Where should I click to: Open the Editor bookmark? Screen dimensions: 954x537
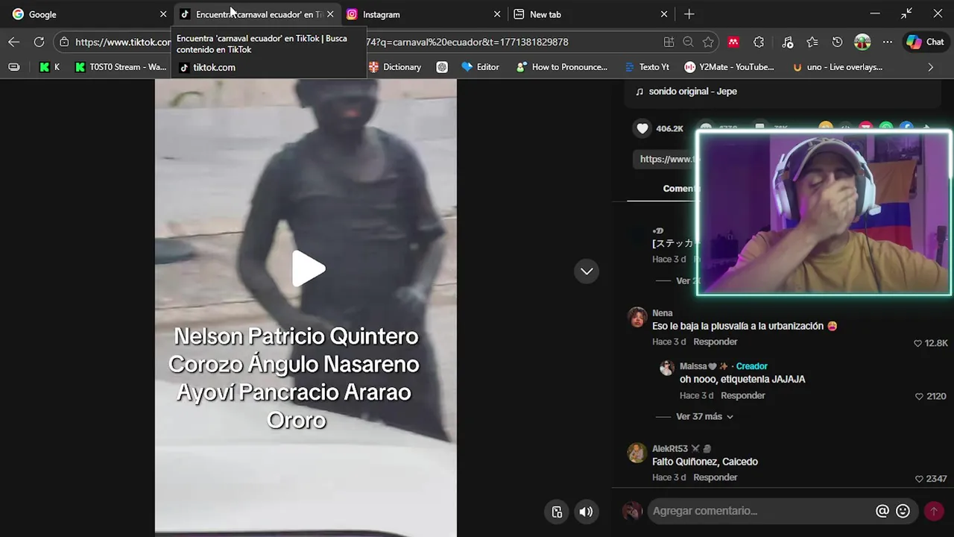point(481,67)
